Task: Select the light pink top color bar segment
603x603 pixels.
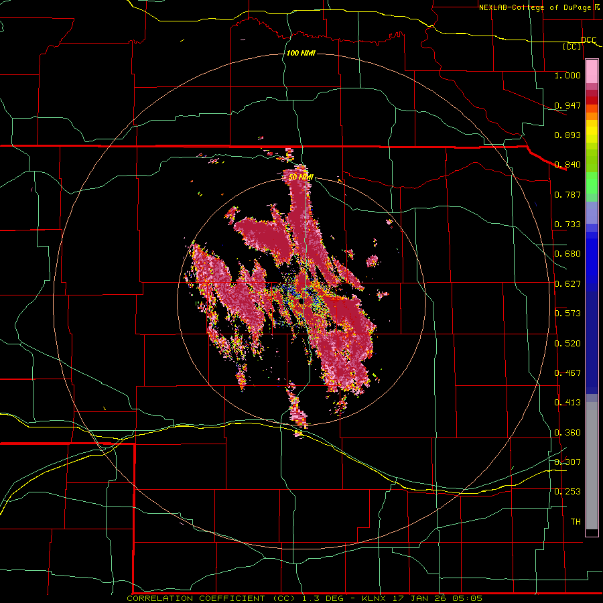Action: pyautogui.click(x=592, y=72)
